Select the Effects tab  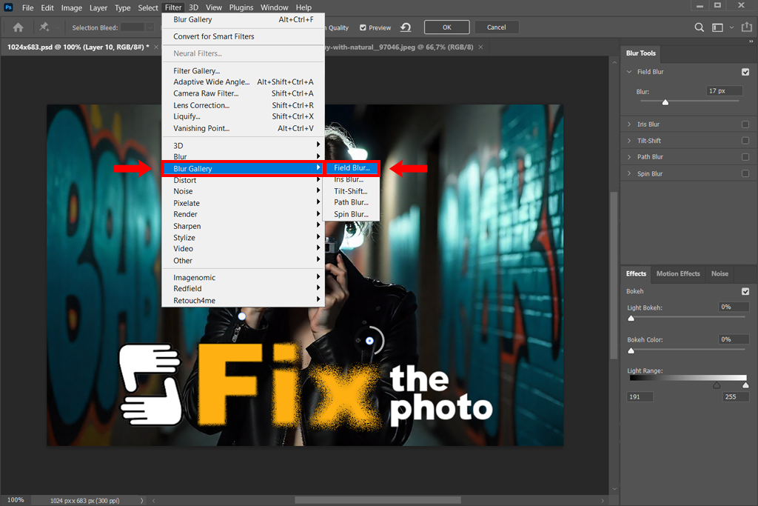click(x=636, y=274)
